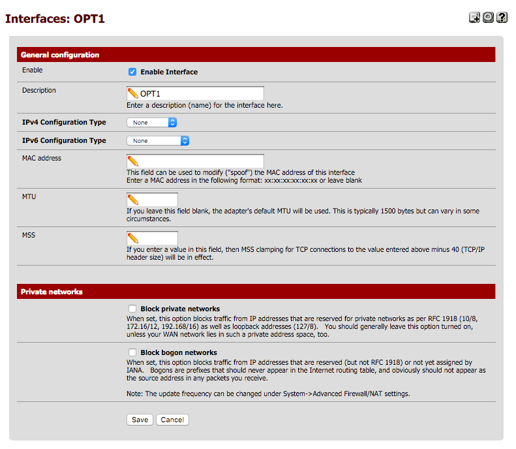Image resolution: width=516 pixels, height=449 pixels.
Task: Click the Private networks section header
Action: [256, 292]
